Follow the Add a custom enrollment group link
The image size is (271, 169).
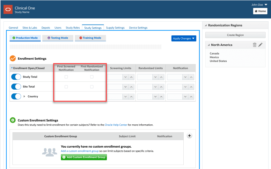80,151
